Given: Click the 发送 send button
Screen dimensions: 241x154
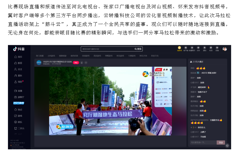Looking at the screenshot, I should click(221, 142).
